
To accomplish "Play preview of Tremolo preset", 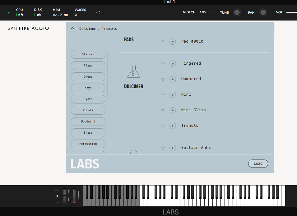I will pos(173,126).
